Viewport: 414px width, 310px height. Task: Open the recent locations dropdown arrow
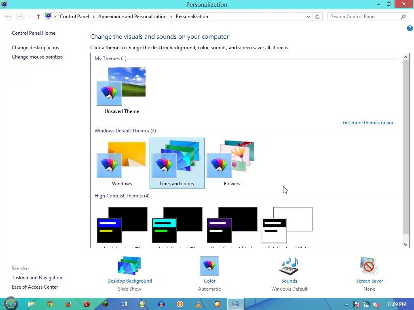coord(29,17)
